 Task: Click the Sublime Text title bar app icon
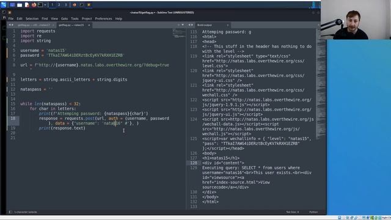point(10,12)
